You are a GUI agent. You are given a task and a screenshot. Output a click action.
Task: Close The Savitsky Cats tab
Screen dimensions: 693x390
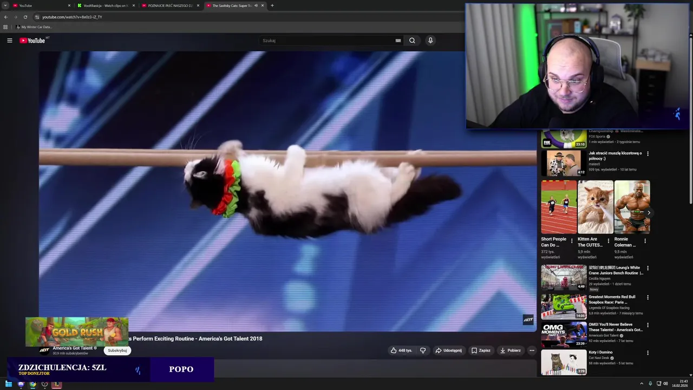pyautogui.click(x=263, y=5)
